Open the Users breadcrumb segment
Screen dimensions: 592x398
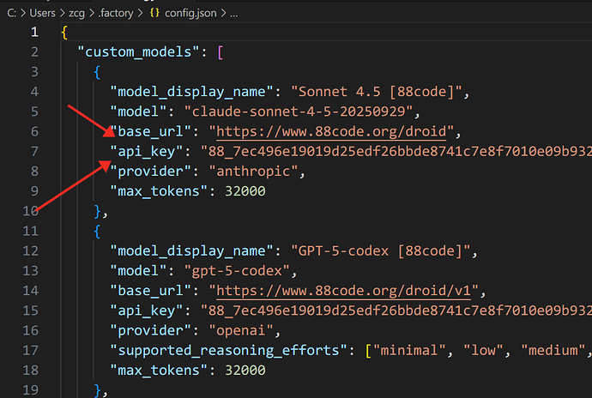42,13
